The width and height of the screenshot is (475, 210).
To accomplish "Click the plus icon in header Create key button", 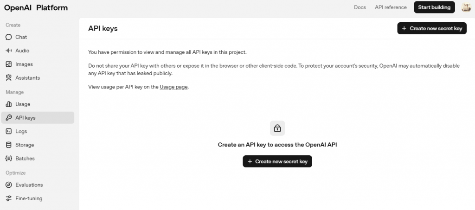I will tap(404, 28).
